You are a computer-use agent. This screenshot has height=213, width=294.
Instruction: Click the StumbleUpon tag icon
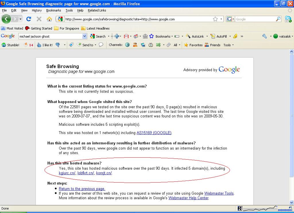pyautogui.click(x=71, y=45)
